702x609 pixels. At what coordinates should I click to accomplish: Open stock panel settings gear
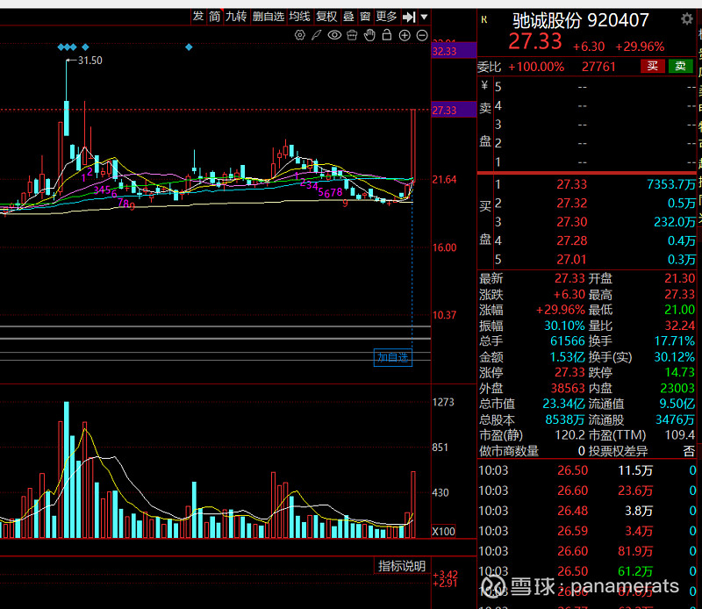687,18
